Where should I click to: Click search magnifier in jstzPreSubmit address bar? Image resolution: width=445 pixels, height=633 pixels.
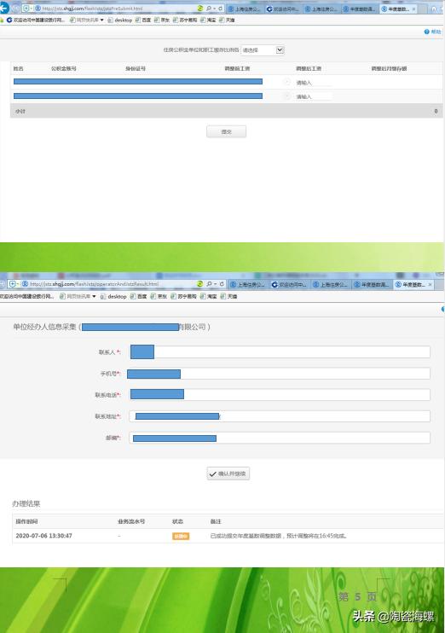click(x=209, y=8)
